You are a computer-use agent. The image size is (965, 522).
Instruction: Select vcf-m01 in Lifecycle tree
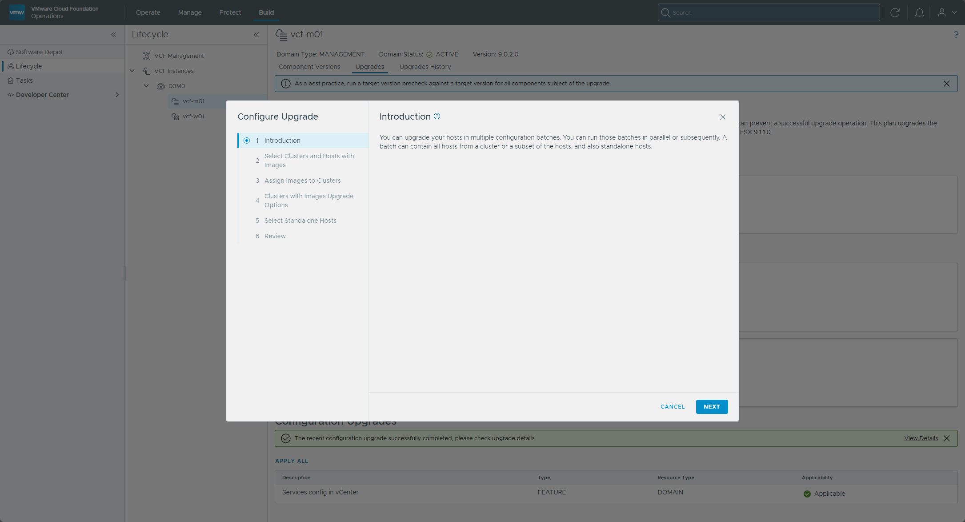click(x=193, y=101)
